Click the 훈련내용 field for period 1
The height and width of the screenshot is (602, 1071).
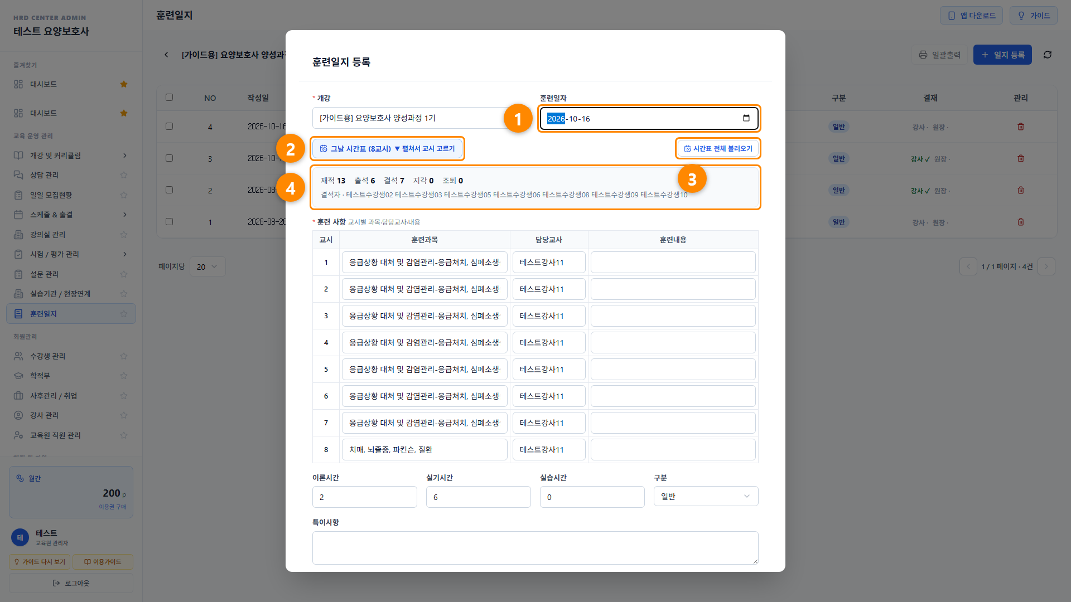click(673, 263)
